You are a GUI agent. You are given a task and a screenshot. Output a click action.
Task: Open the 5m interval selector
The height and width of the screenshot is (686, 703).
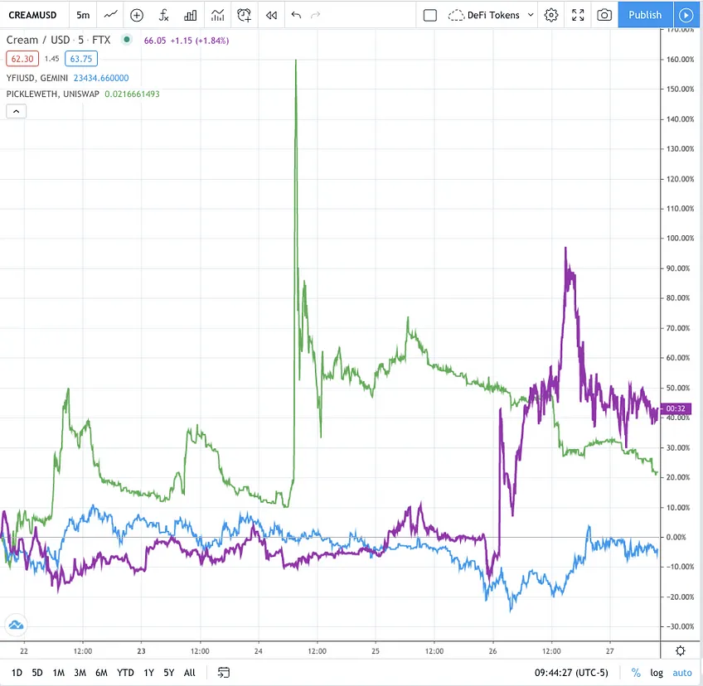click(x=83, y=15)
